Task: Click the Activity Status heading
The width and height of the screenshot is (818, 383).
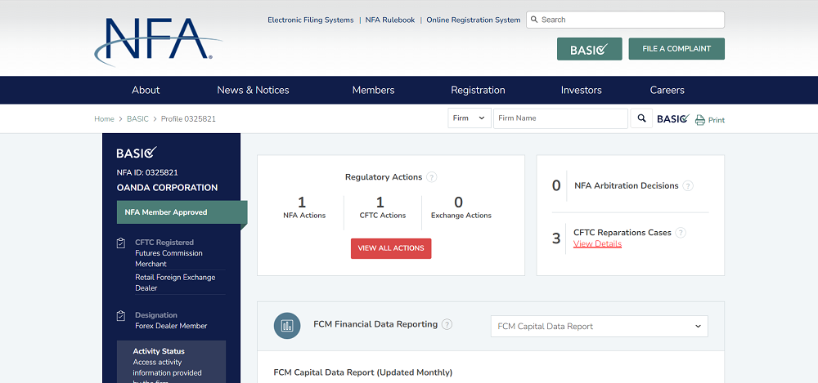Action: [159, 351]
